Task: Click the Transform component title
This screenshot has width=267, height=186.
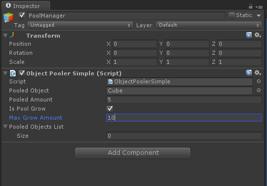Action: pyautogui.click(x=43, y=36)
